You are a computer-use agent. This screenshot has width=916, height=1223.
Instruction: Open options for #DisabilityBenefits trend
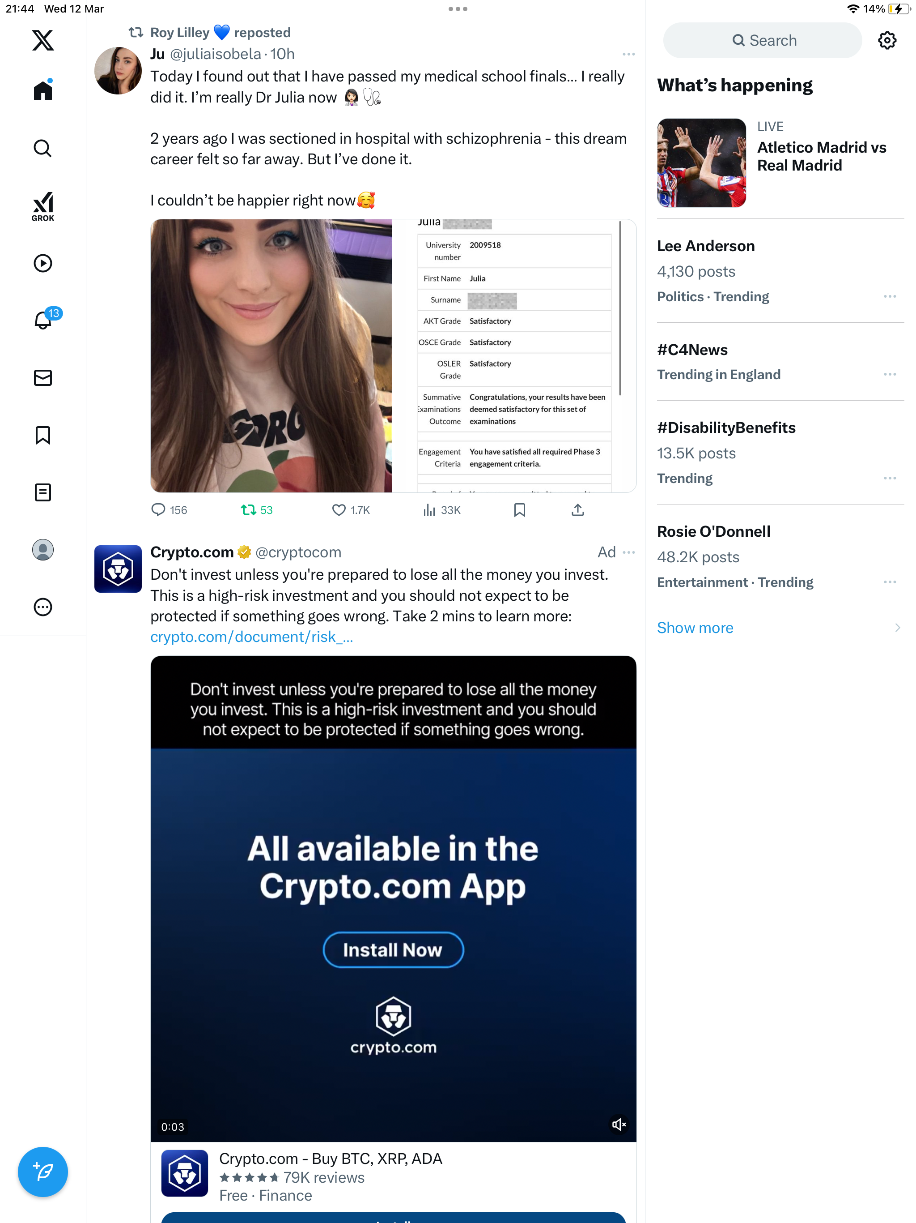[x=890, y=478]
